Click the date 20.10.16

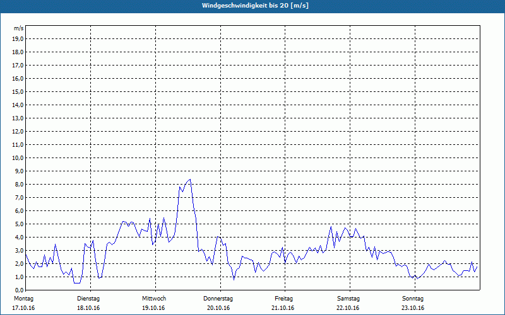click(218, 308)
